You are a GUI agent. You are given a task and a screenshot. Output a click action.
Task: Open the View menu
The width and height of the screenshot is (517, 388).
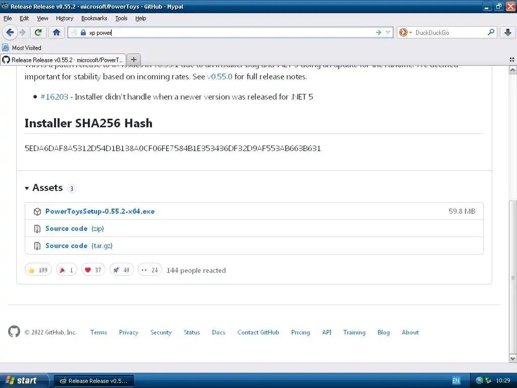42,19
